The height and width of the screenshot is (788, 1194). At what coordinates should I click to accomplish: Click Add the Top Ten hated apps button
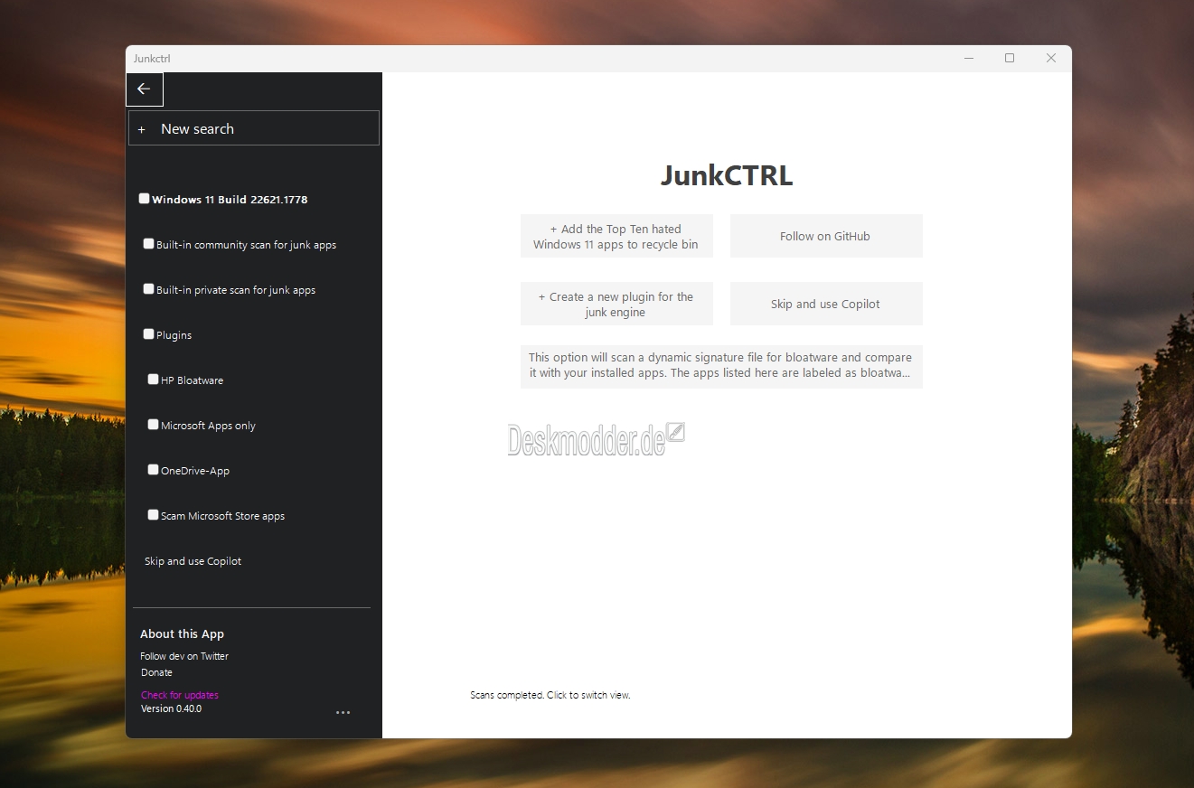[x=616, y=236]
